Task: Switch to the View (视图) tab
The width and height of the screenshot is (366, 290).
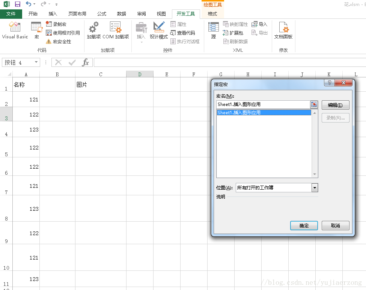Action: tap(161, 14)
